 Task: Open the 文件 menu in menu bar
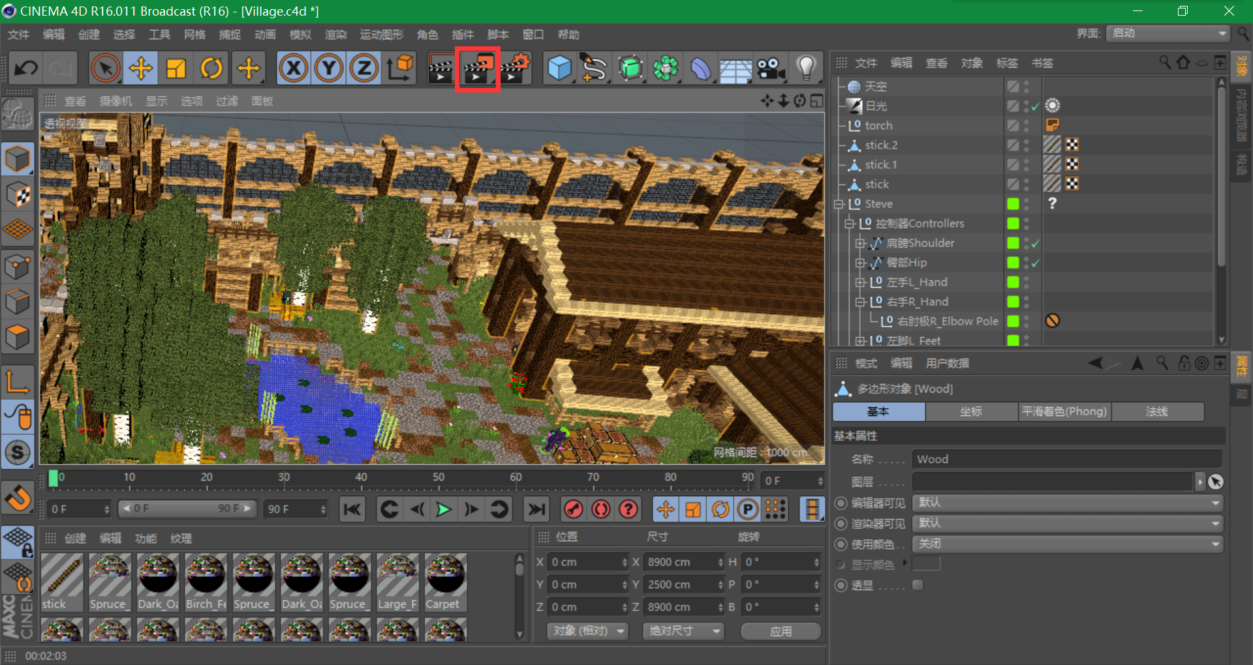click(18, 35)
